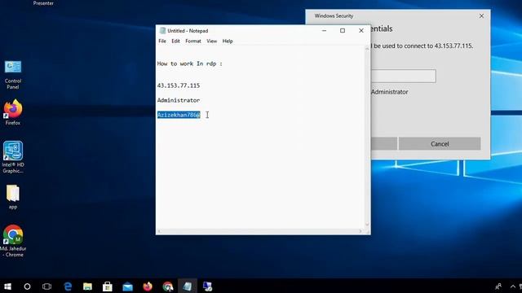The image size is (522, 293).
Task: Launch Microsoft Edge from the taskbar
Action: click(68, 286)
